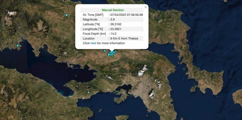Image resolution: width=242 pixels, height=120 pixels.
Task: Click the 'here' link for more information
Action: (x=93, y=43)
